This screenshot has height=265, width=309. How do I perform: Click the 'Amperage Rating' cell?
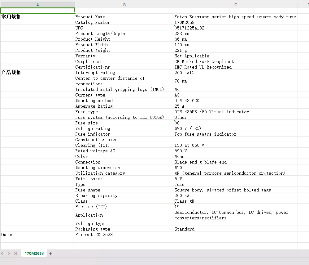[124, 106]
